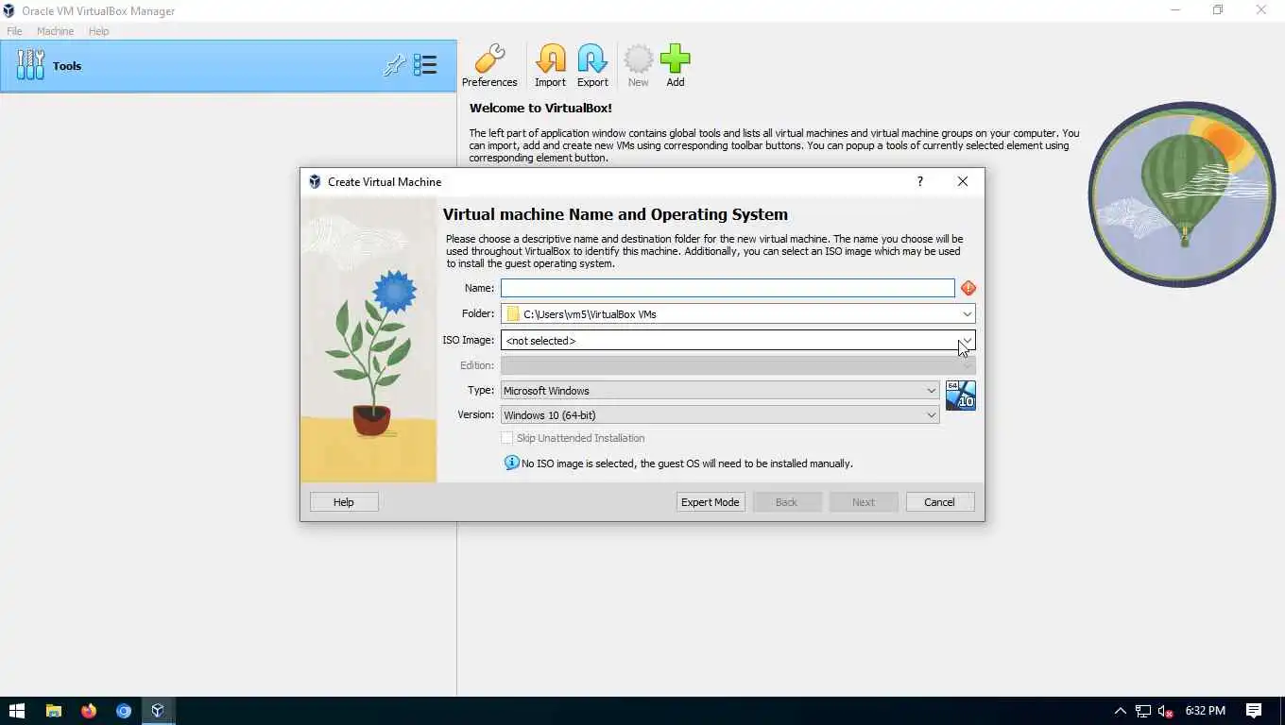Click the Next button
The width and height of the screenshot is (1285, 725).
point(864,502)
